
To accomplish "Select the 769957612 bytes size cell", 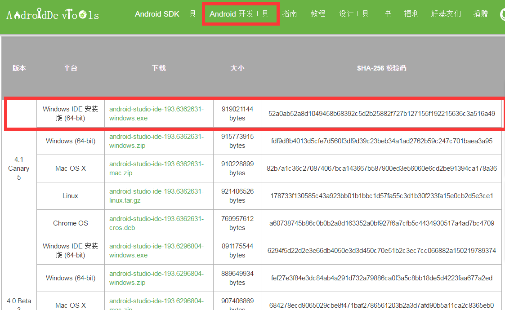I will [x=237, y=223].
